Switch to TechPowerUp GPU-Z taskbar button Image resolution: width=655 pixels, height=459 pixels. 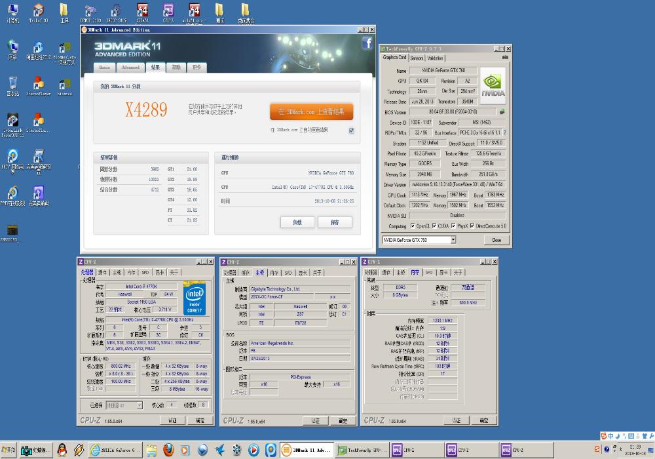click(363, 450)
